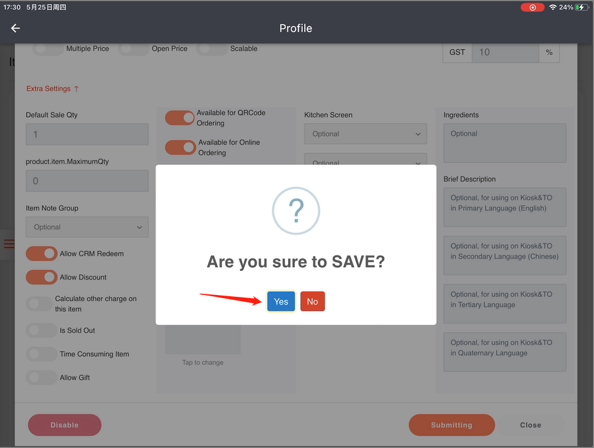
Task: Tap the back arrow in header
Action: (x=15, y=28)
